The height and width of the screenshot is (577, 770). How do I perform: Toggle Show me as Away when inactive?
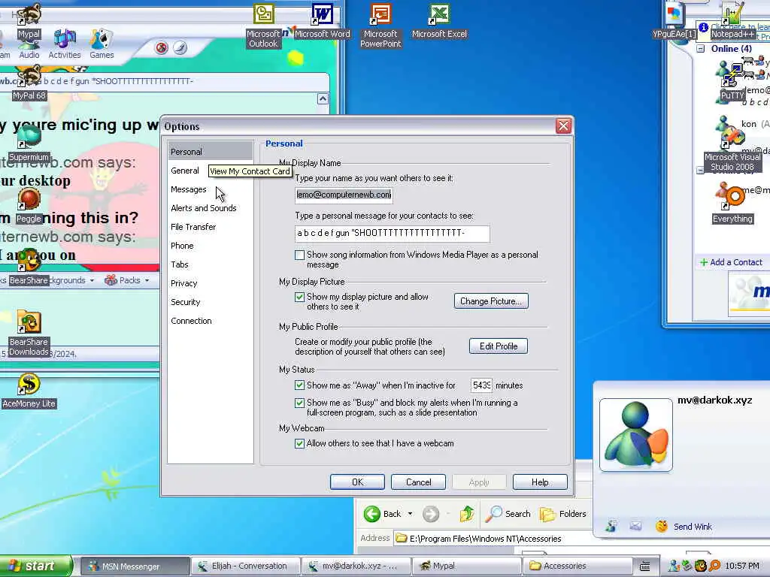pyautogui.click(x=299, y=385)
